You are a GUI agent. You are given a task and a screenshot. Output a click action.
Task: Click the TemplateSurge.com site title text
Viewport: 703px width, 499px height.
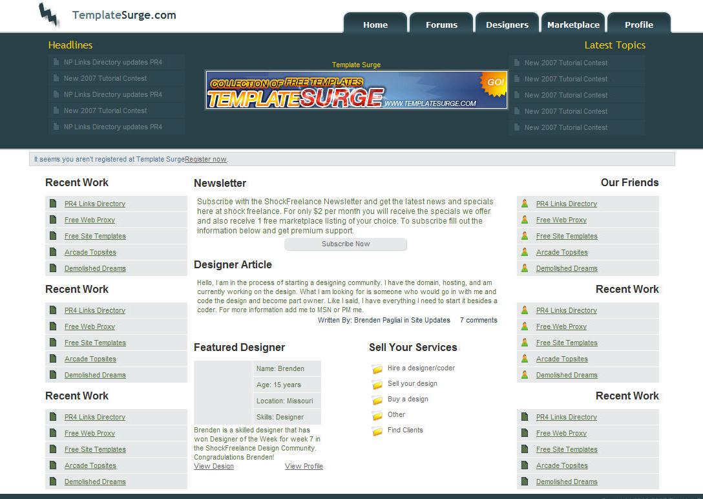[124, 15]
